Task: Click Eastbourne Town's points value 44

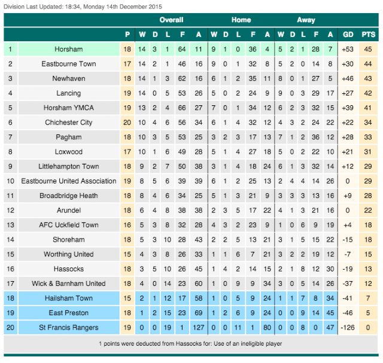Action: click(368, 64)
